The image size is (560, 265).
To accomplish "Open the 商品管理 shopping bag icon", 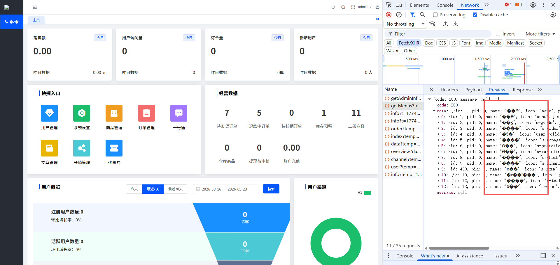I will point(114,113).
